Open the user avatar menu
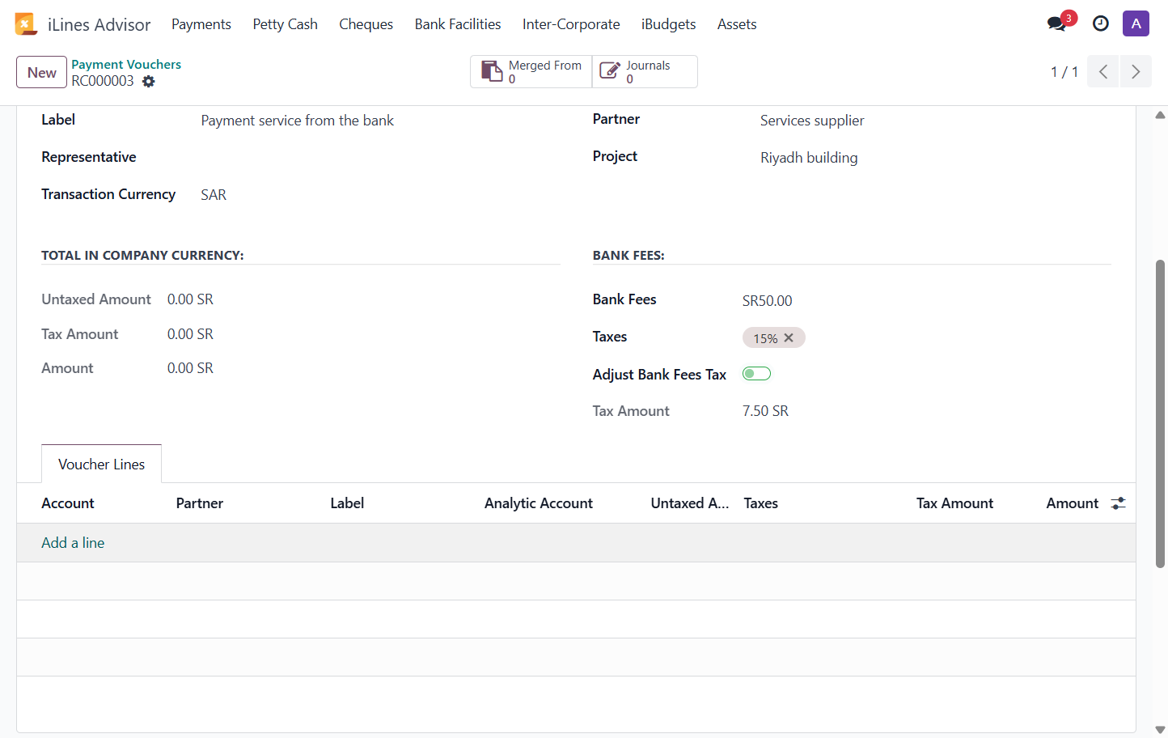This screenshot has width=1168, height=738. click(x=1136, y=23)
